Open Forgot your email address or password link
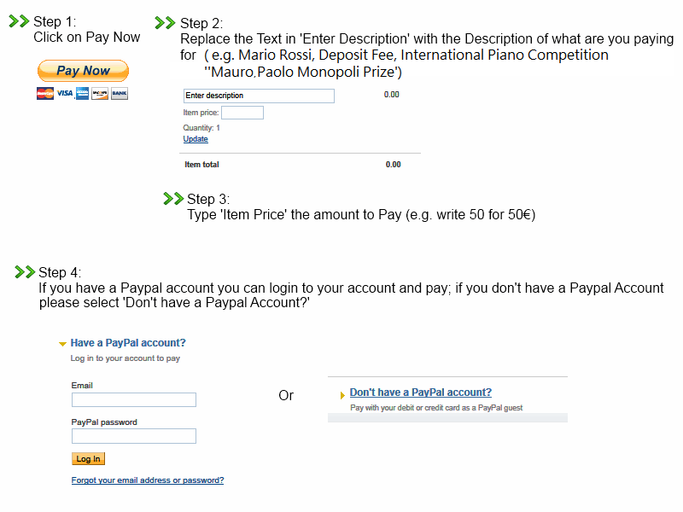The height and width of the screenshot is (512, 683). 148,480
